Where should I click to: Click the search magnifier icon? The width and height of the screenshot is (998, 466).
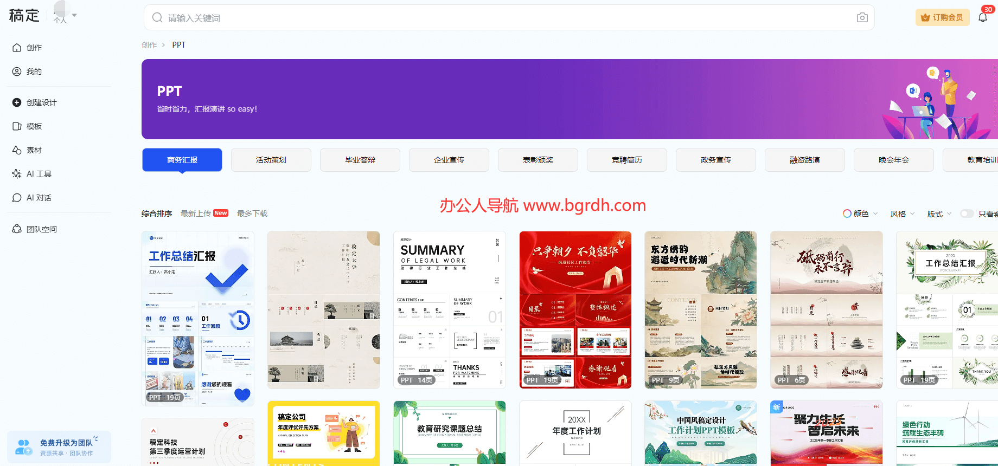[157, 18]
